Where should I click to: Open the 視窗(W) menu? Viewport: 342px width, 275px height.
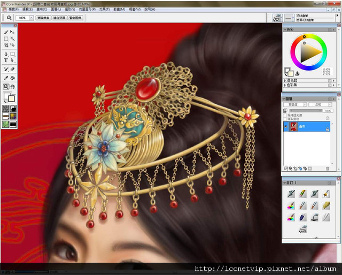coord(135,10)
